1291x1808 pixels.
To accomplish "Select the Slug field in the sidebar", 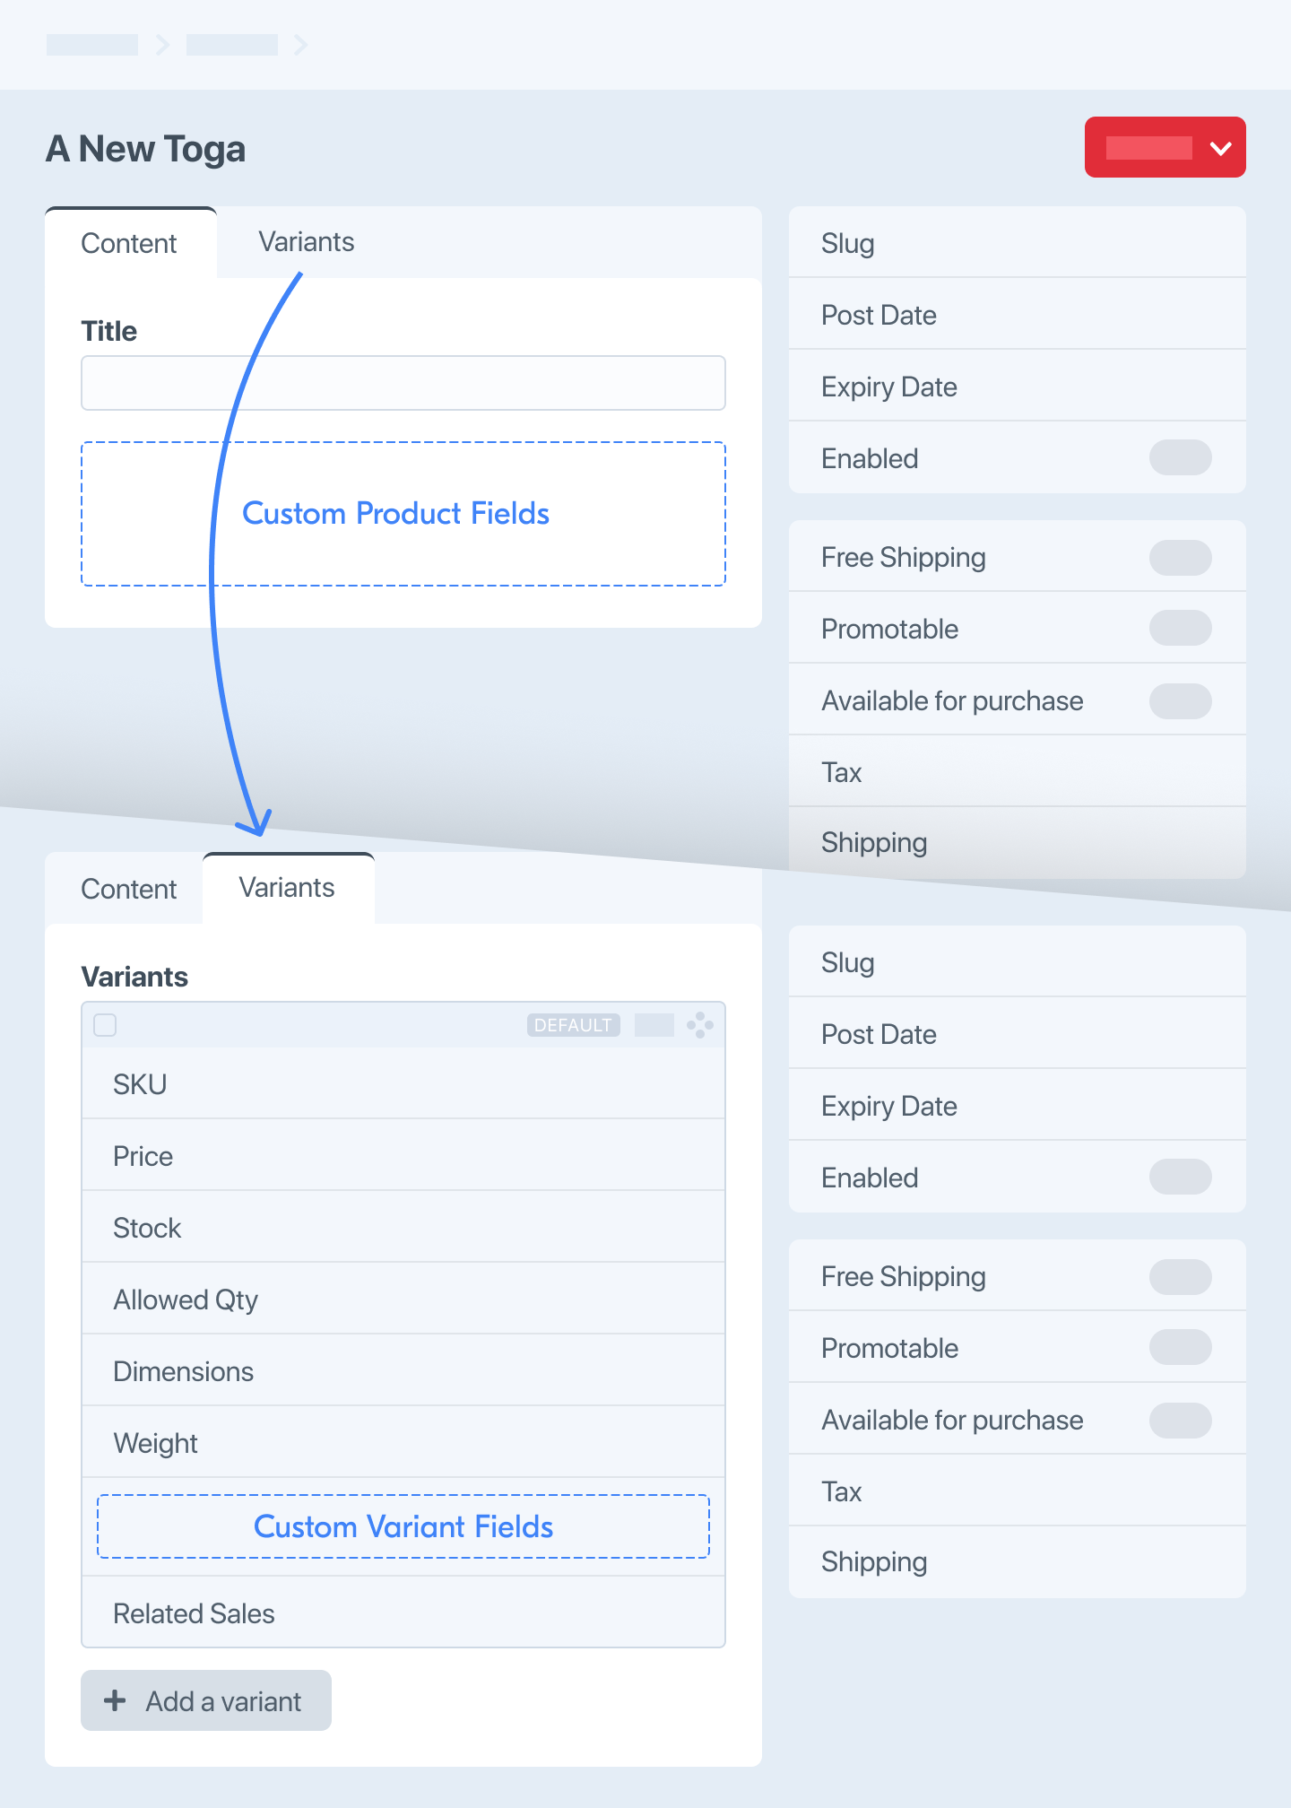I will click(1017, 242).
